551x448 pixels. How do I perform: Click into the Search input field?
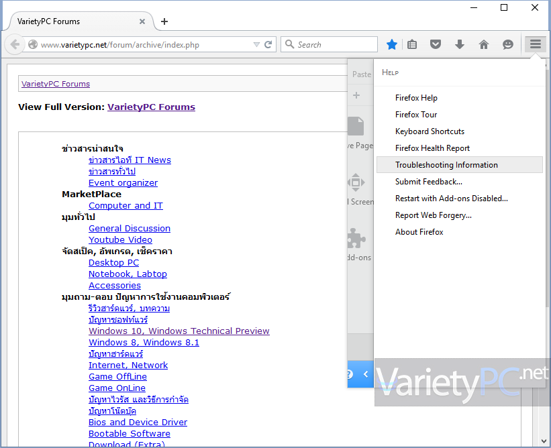pos(329,44)
